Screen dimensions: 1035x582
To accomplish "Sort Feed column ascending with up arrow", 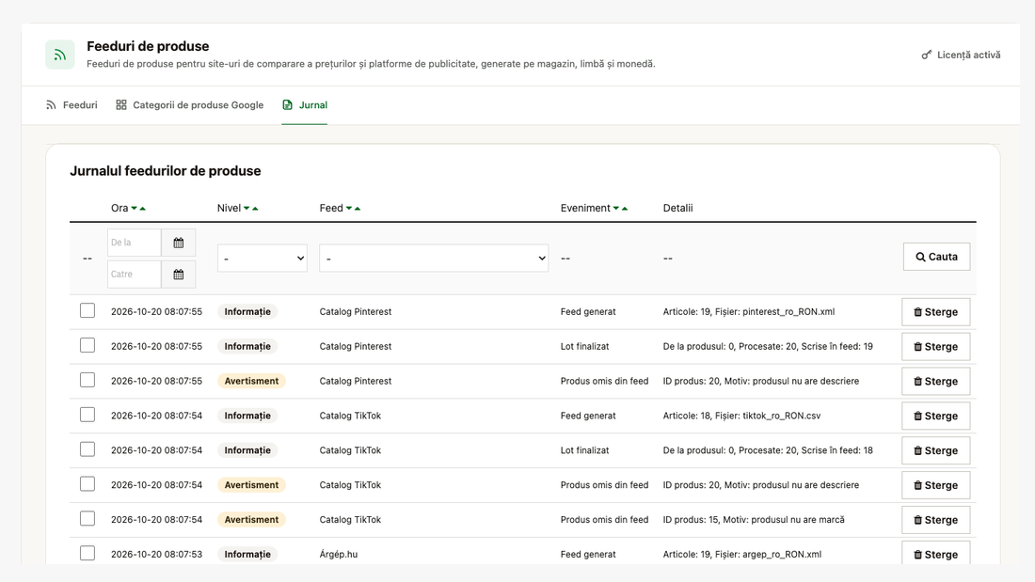I will click(x=358, y=209).
